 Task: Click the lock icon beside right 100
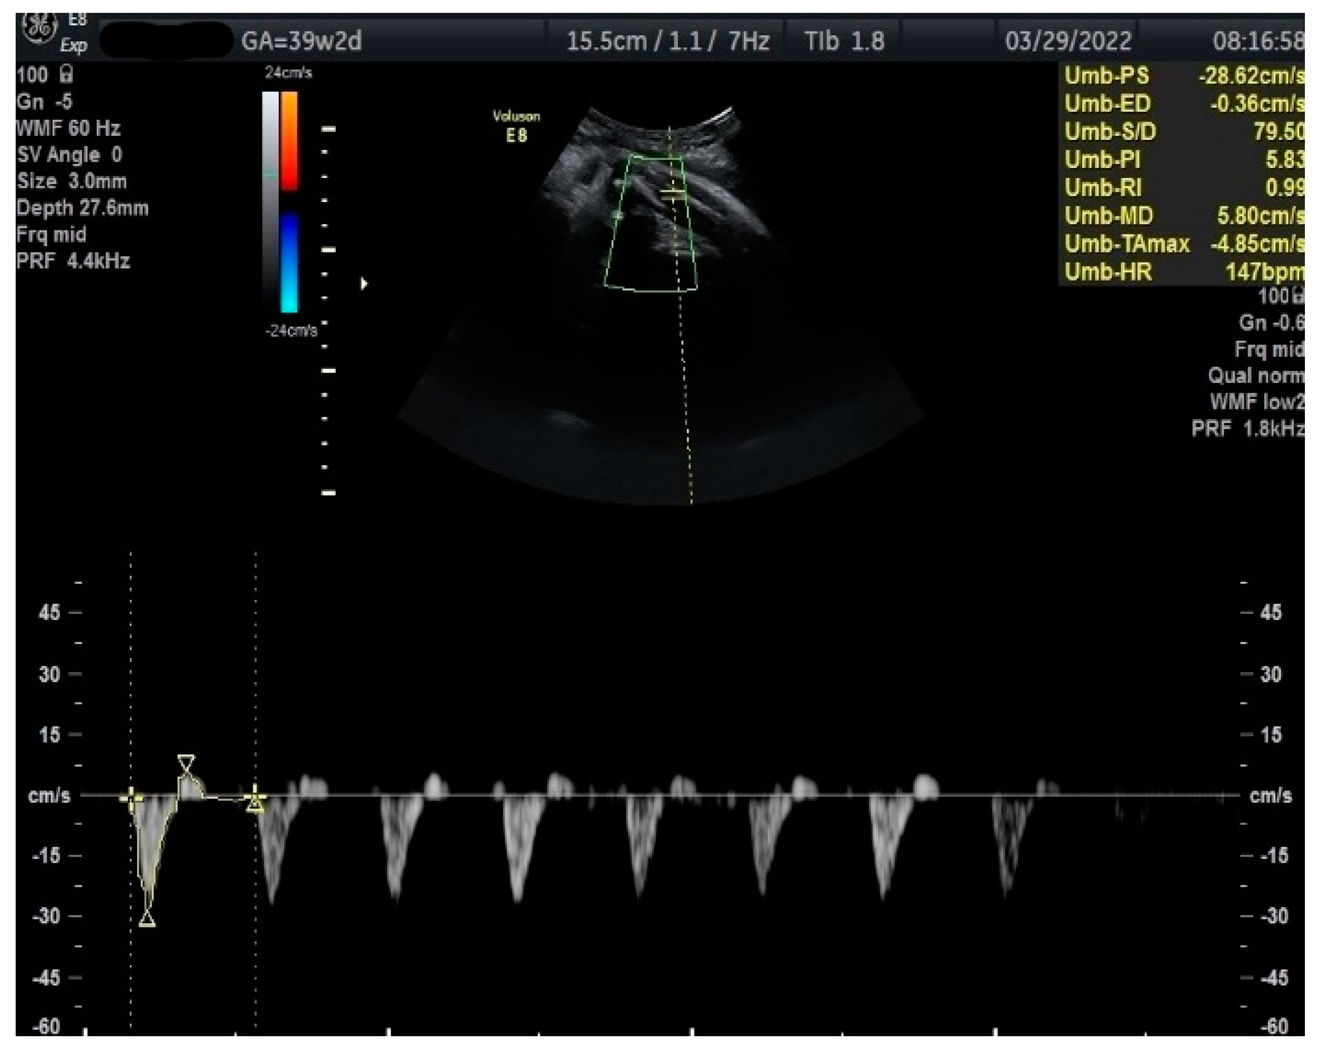(x=1299, y=296)
